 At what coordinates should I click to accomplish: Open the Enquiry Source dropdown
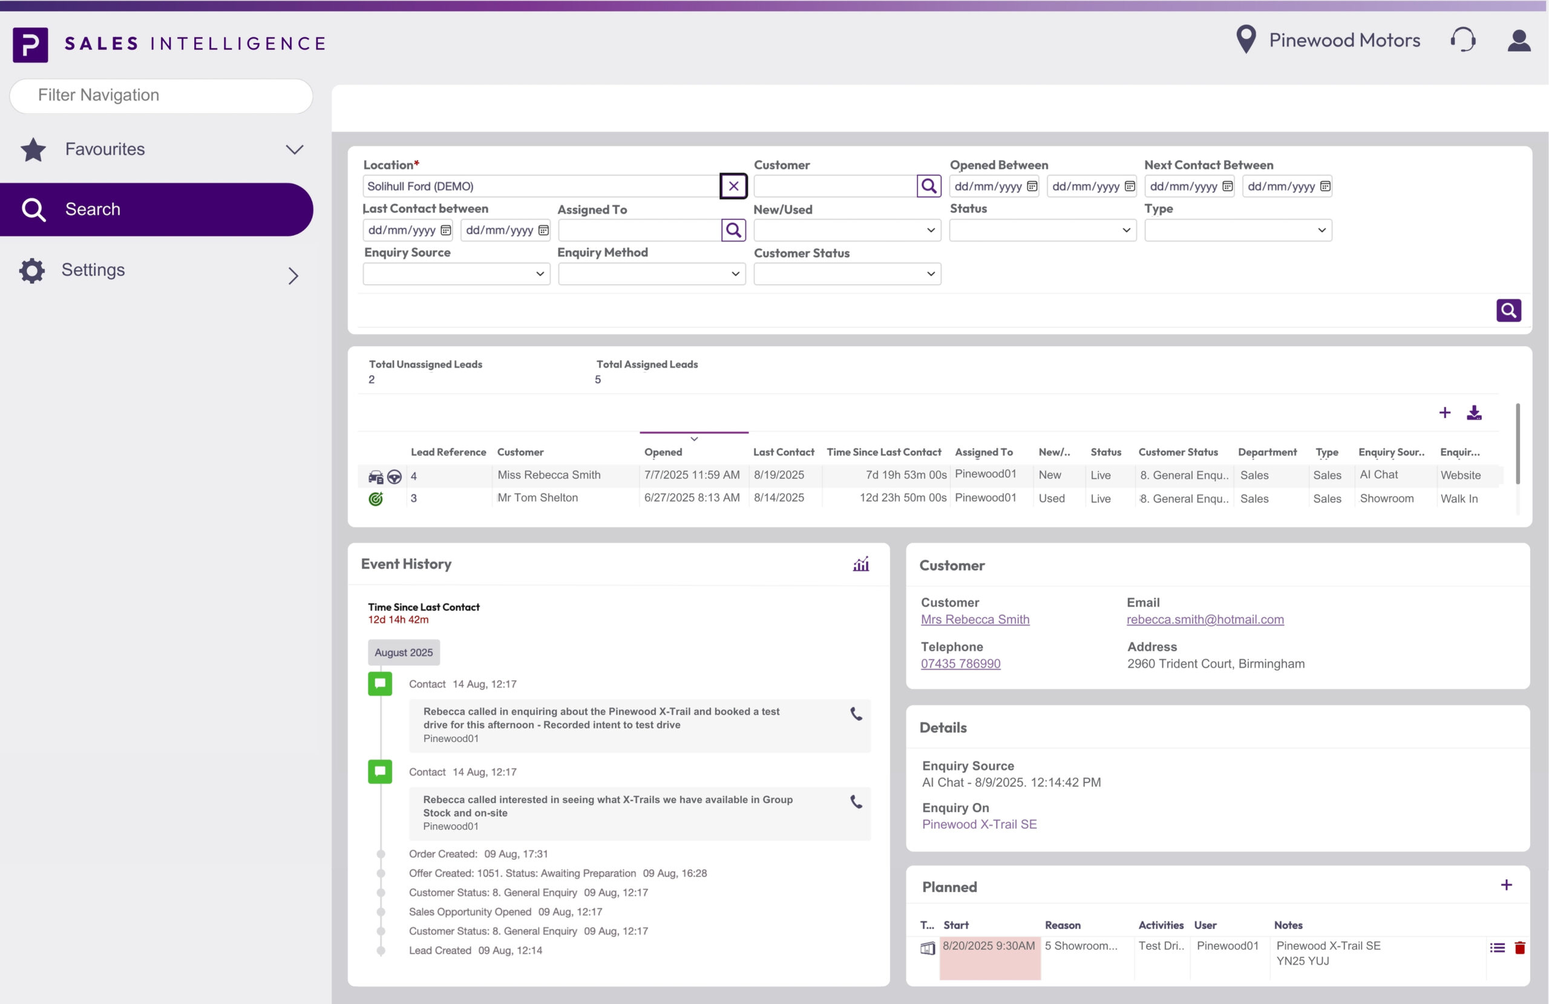tap(456, 274)
